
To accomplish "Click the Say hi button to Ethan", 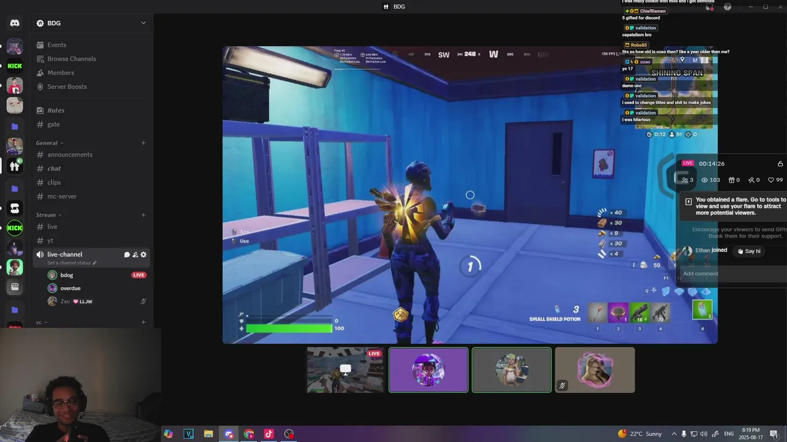I will point(749,251).
